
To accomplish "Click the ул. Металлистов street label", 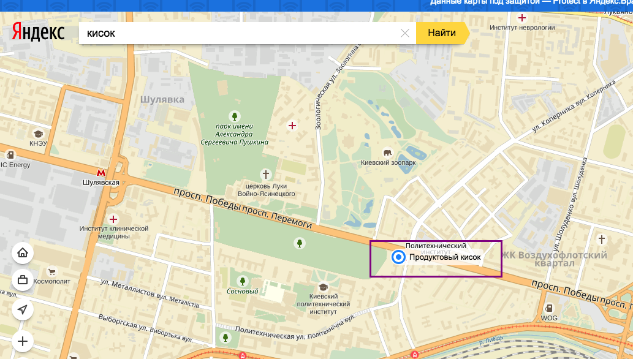I will point(150,293).
